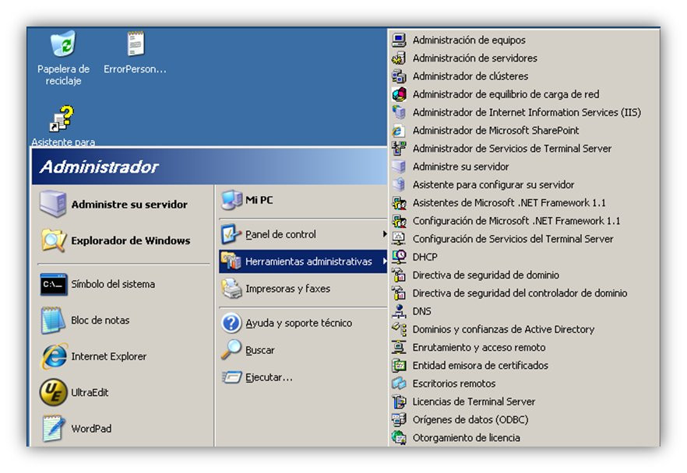Click the Símbolo del sistema label

coord(113,284)
